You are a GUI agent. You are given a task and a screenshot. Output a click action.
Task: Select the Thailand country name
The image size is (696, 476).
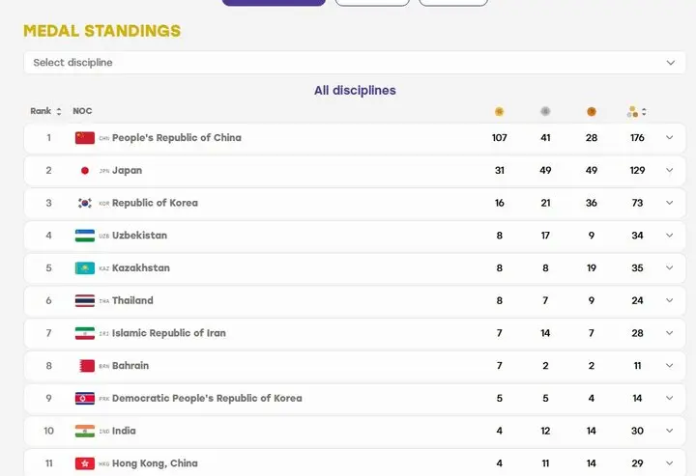point(132,300)
